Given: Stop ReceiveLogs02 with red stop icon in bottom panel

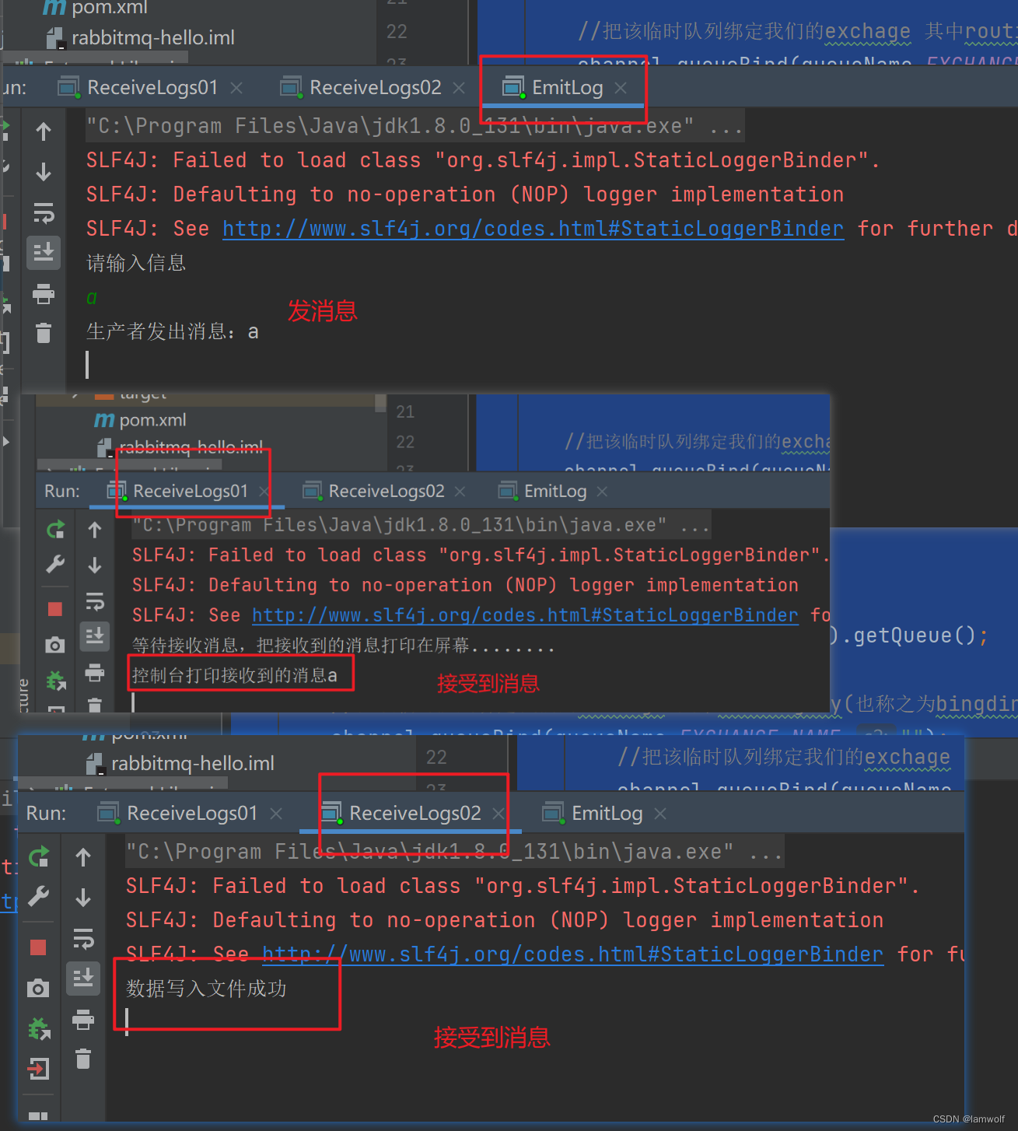Looking at the screenshot, I should 38,947.
